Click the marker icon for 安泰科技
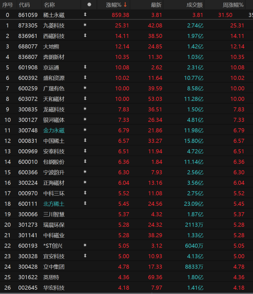Image resolution: width=253 pixels, height=294 pixels. 85,151
